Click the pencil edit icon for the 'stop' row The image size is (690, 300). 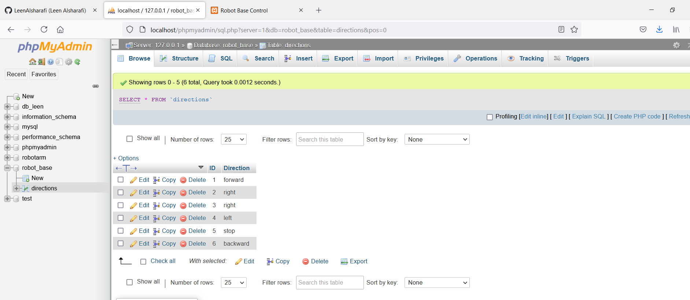tap(133, 231)
